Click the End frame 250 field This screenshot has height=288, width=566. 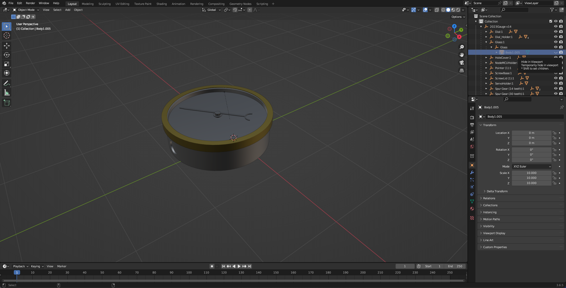click(x=455, y=266)
